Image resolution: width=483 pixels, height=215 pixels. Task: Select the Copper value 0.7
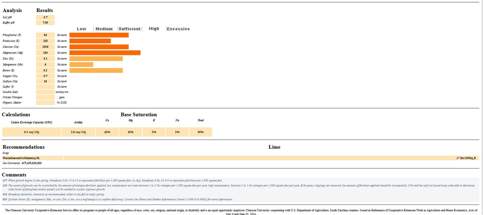pos(45,76)
